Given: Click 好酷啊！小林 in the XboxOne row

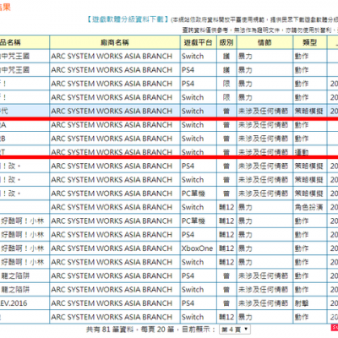Looking at the screenshot, I should pos(23,248).
